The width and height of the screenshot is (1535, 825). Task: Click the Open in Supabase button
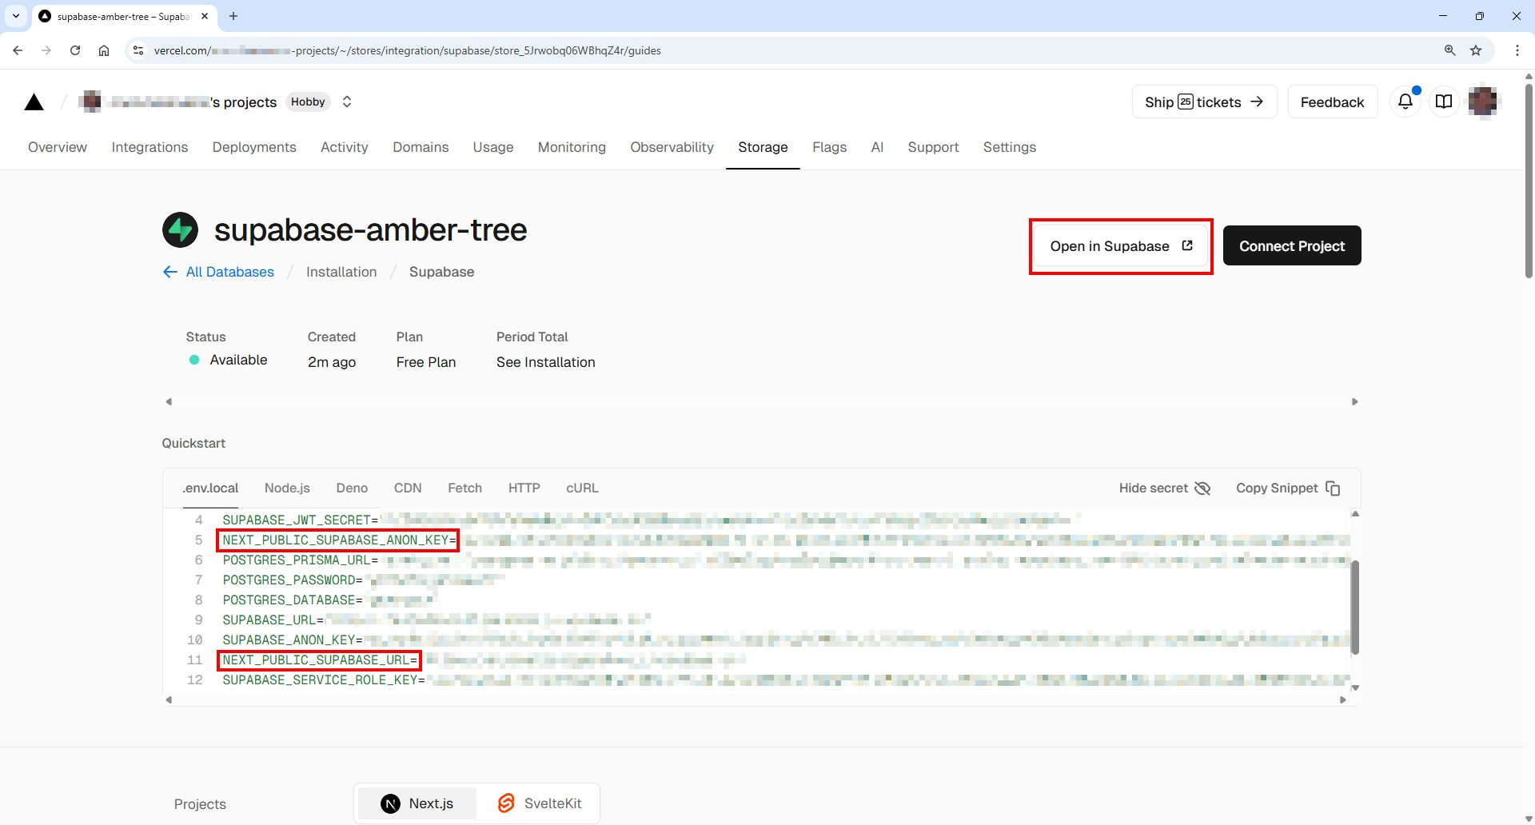pyautogui.click(x=1120, y=246)
